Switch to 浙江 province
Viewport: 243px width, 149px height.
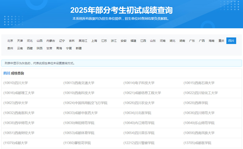114,41
